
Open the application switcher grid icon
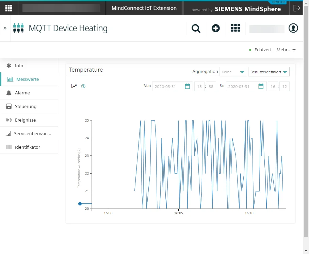(x=235, y=28)
